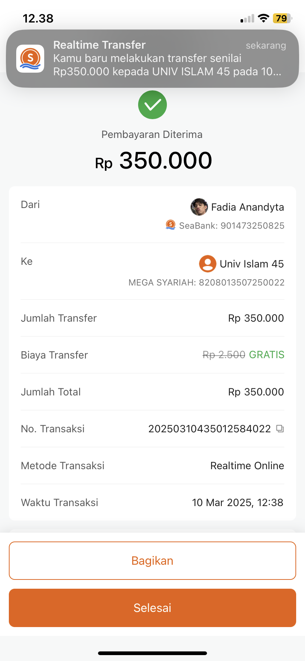Screen dimensions: 305x661
Task: Open Fadia Anandyta's profile photo
Action: pos(199,207)
